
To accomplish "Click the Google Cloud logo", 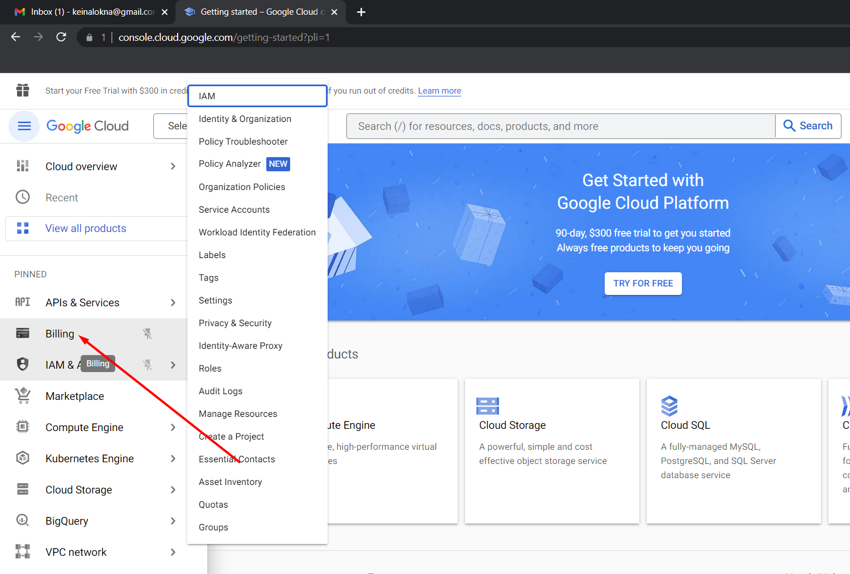I will click(x=87, y=126).
